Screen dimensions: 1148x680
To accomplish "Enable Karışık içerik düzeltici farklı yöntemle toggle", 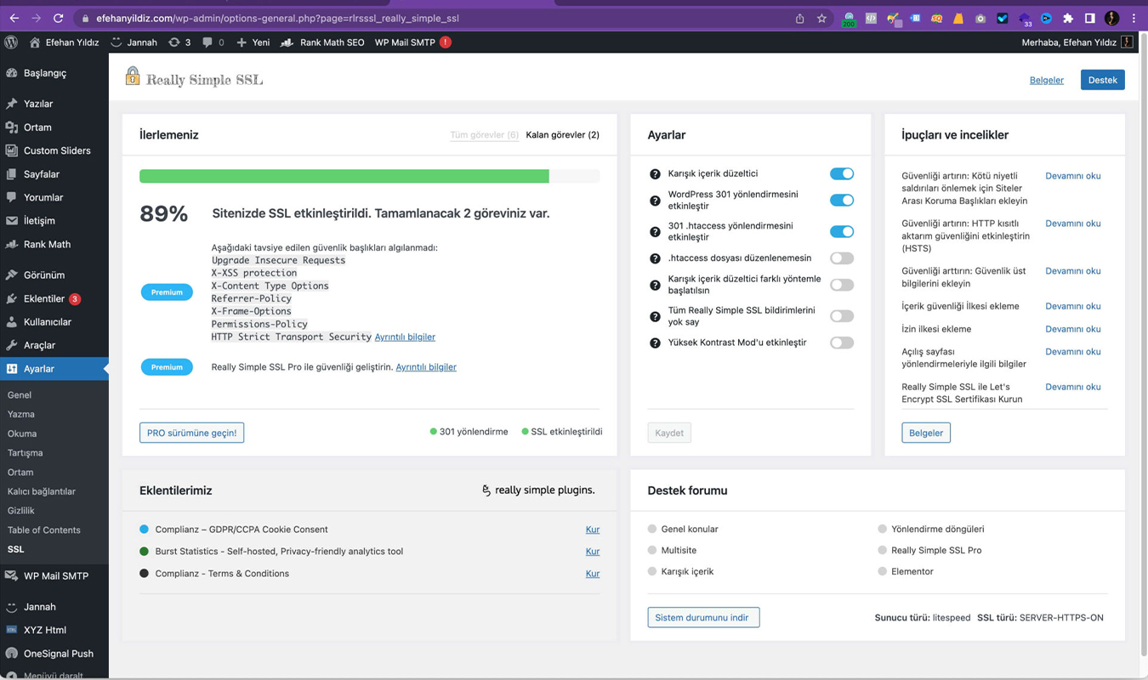I will tap(842, 285).
